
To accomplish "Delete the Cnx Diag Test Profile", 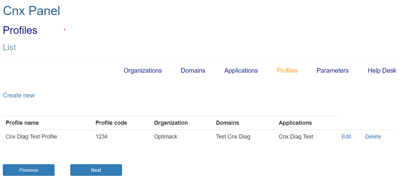I will pos(373,137).
